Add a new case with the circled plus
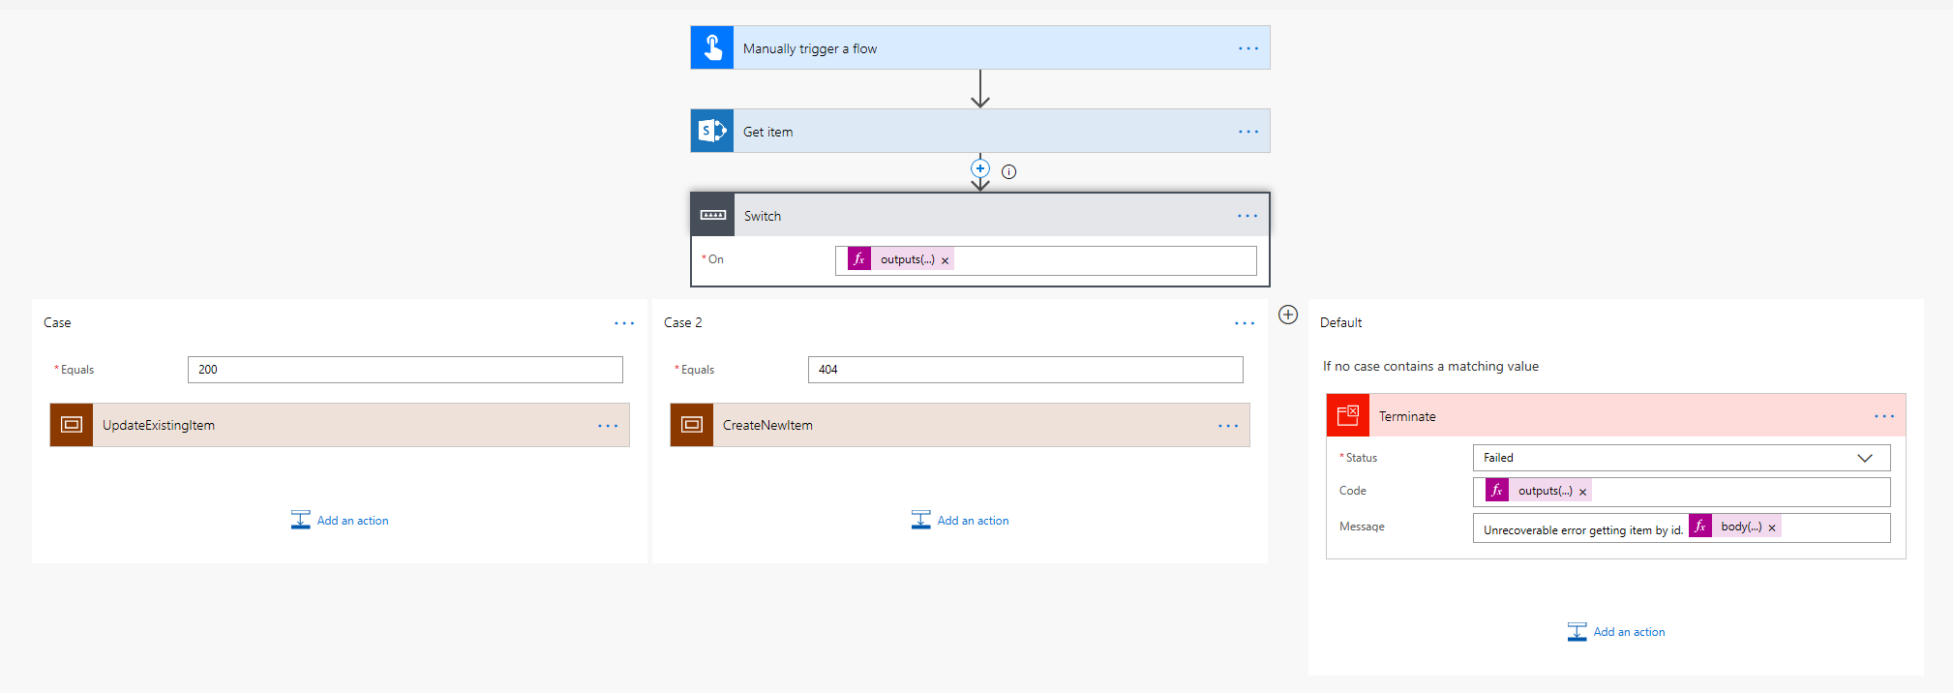This screenshot has width=1953, height=693. [x=1288, y=315]
